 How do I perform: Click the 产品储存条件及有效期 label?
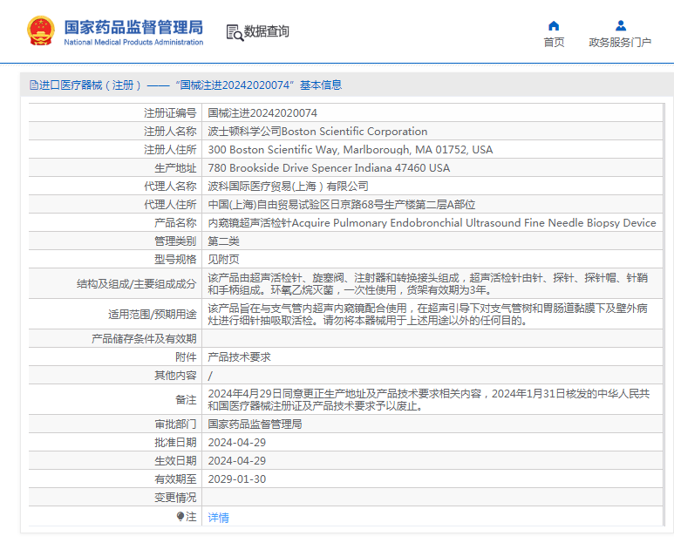tap(144, 338)
